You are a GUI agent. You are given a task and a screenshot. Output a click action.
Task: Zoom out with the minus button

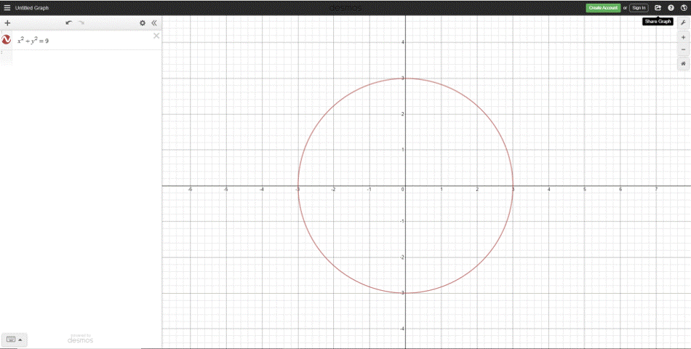[x=683, y=49]
